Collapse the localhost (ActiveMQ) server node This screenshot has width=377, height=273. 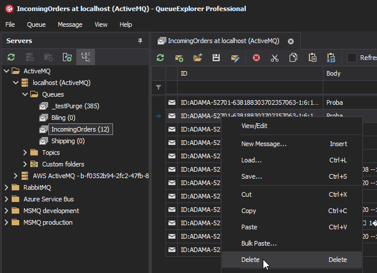coord(16,83)
